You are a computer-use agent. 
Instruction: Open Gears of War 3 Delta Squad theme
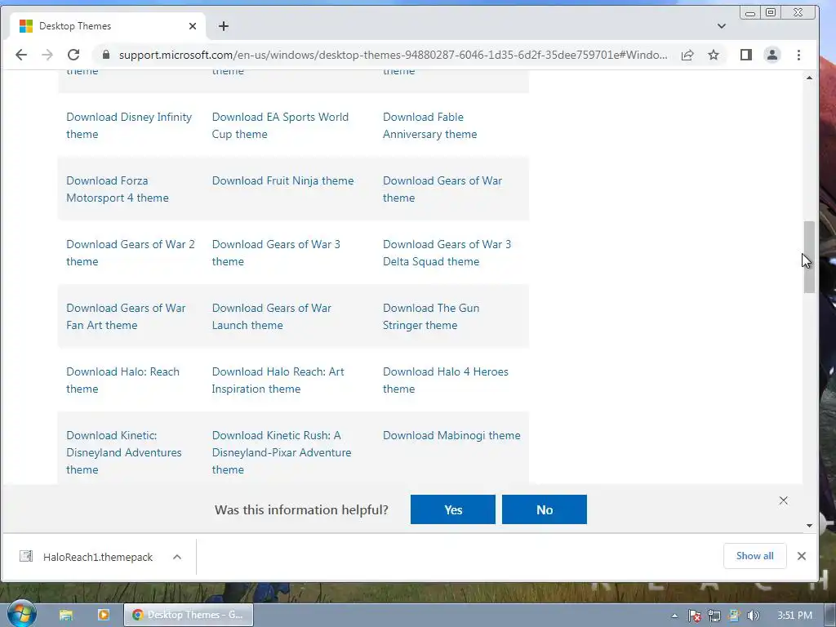[x=447, y=253]
